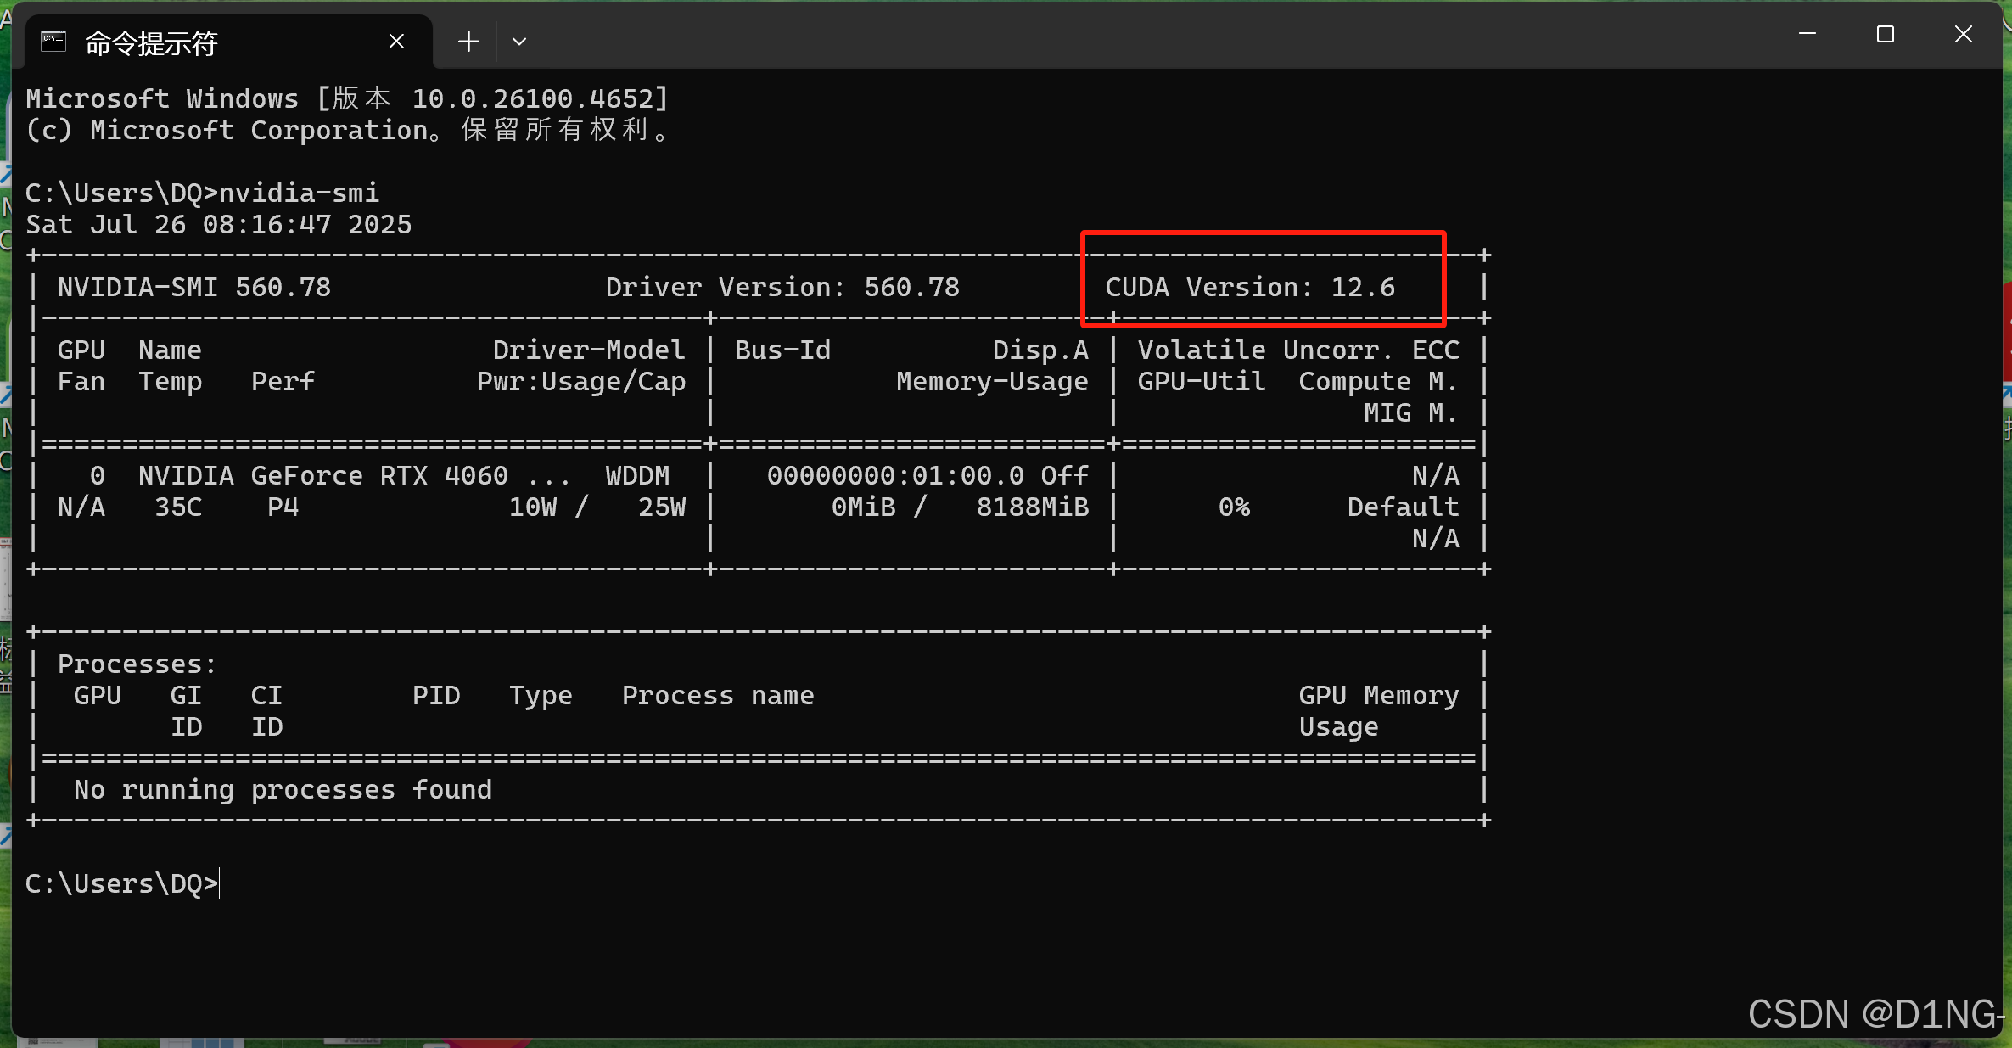This screenshot has height=1048, width=2012.
Task: Click the Sat Jul 26 date line
Action: click(x=218, y=224)
